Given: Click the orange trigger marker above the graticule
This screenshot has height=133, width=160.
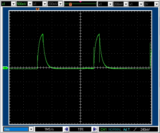Looking at the screenshot, I should pos(38,9).
